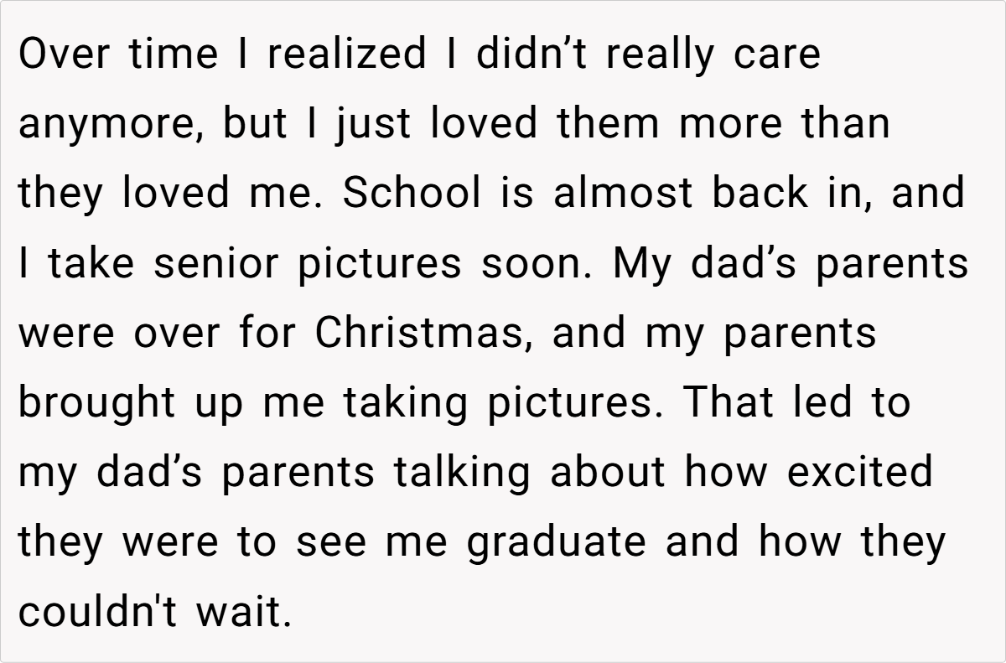Click the word "graduate" near the end
Screen dimensions: 1006x663
557,541
